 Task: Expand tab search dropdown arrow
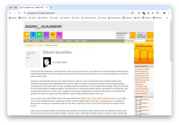[x=169, y=8]
